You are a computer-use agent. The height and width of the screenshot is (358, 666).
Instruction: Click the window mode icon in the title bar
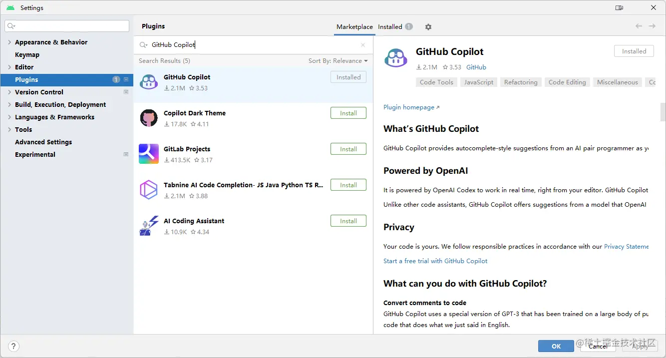pyautogui.click(x=619, y=7)
